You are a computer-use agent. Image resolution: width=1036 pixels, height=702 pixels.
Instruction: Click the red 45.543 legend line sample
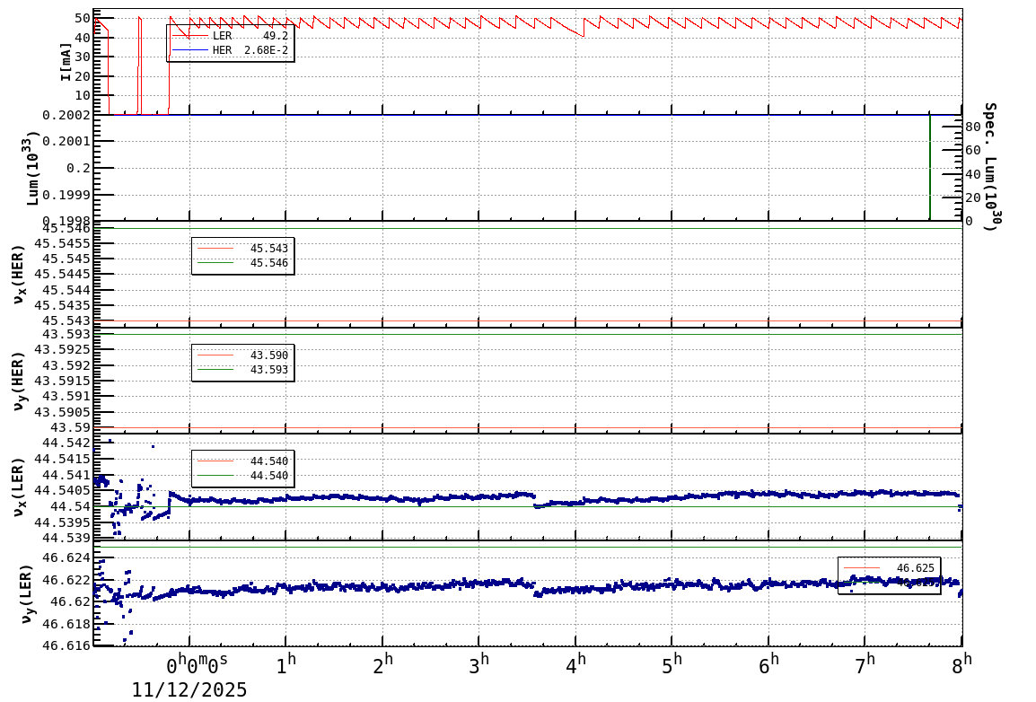pyautogui.click(x=215, y=248)
